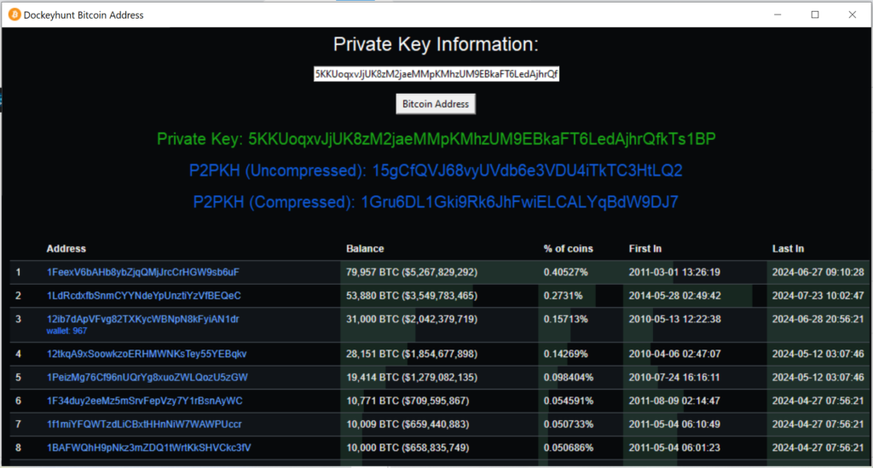
Task: Click the 0.050733% coins value
Action: click(569, 424)
